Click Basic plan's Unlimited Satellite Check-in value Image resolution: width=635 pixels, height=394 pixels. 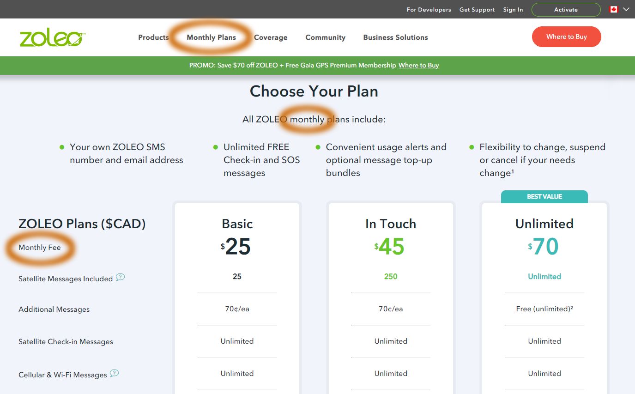(x=237, y=341)
